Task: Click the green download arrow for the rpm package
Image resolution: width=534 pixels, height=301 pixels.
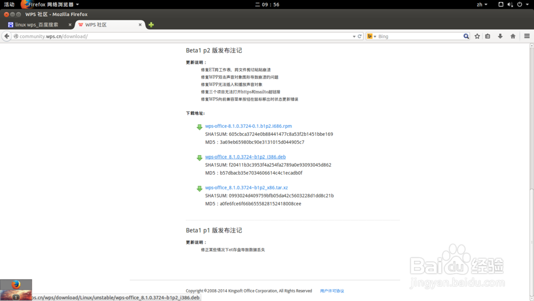Action: tap(199, 127)
